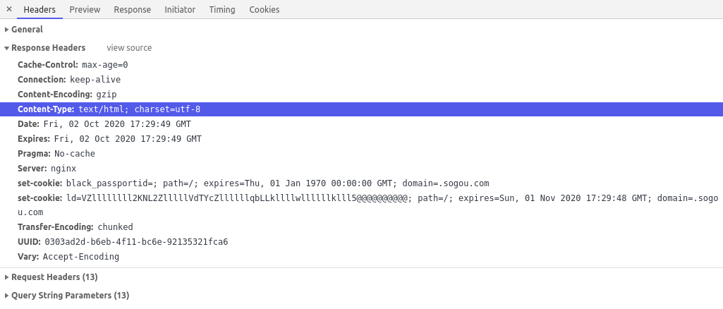
Task: Switch to the Cookies tab
Action: 265,9
